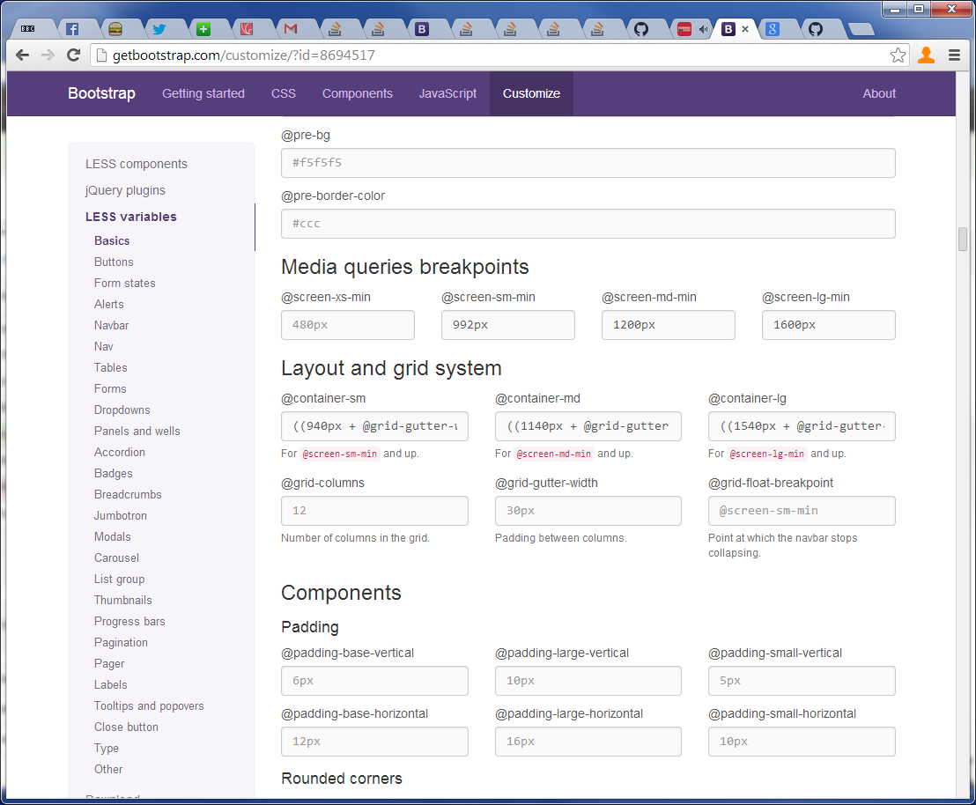The image size is (976, 805).
Task: Go to Badges in the sidebar
Action: coord(114,474)
